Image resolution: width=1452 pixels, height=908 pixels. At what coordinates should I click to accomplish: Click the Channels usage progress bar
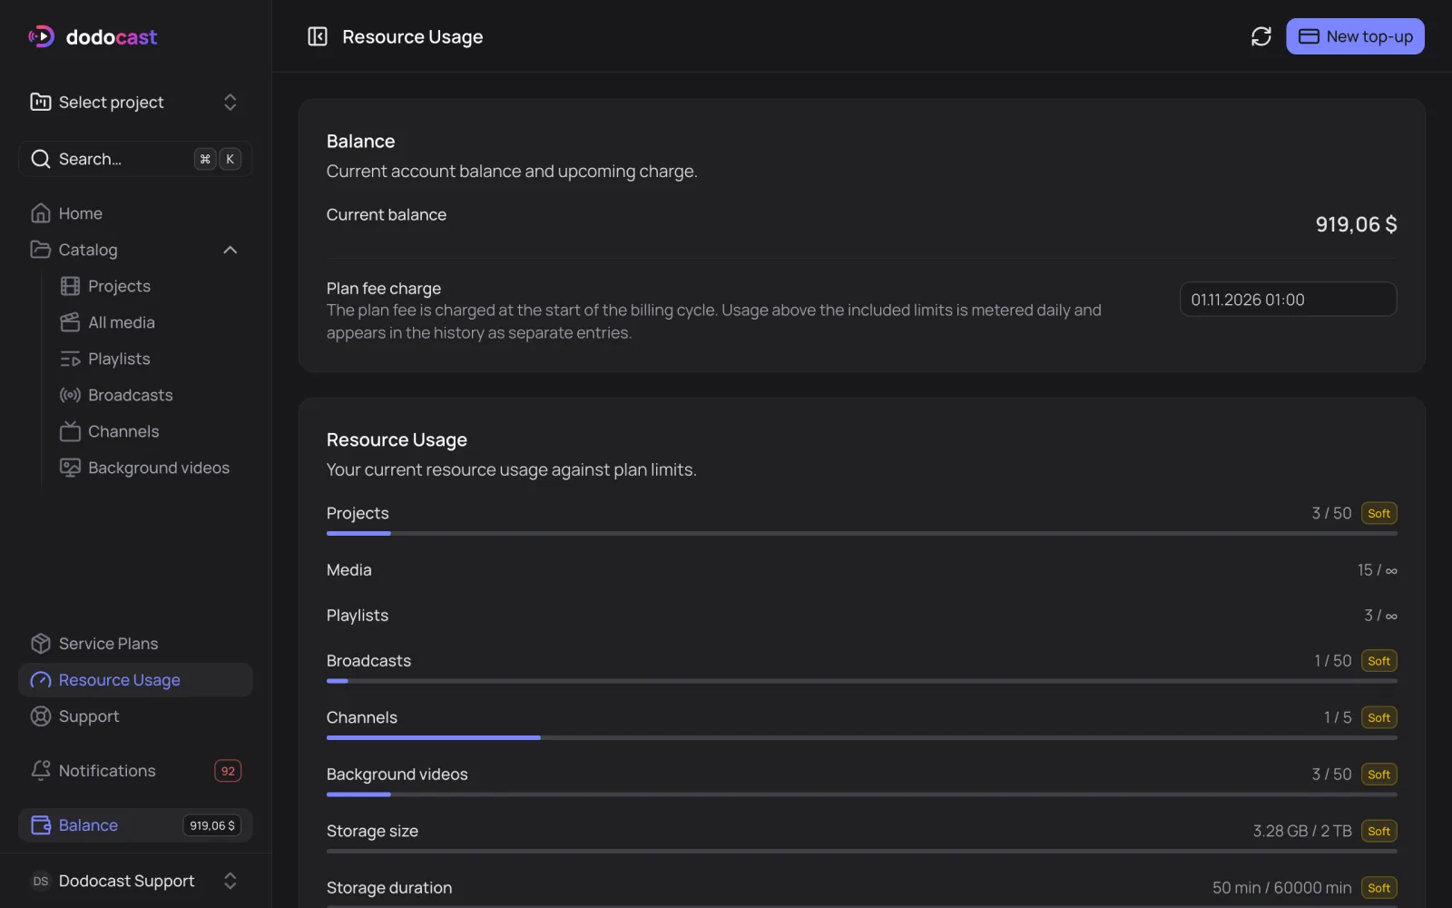(861, 737)
